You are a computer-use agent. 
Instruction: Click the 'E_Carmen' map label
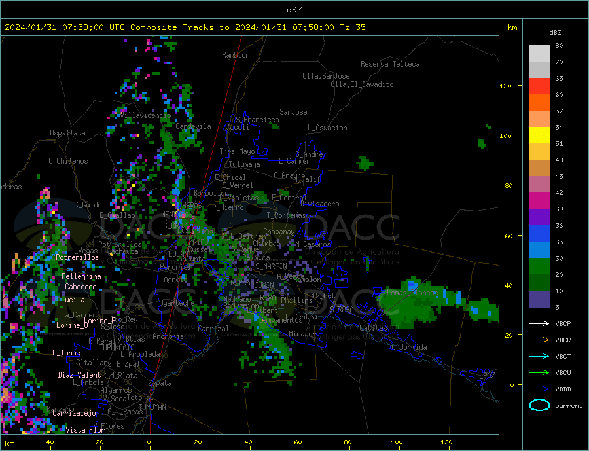(295, 161)
